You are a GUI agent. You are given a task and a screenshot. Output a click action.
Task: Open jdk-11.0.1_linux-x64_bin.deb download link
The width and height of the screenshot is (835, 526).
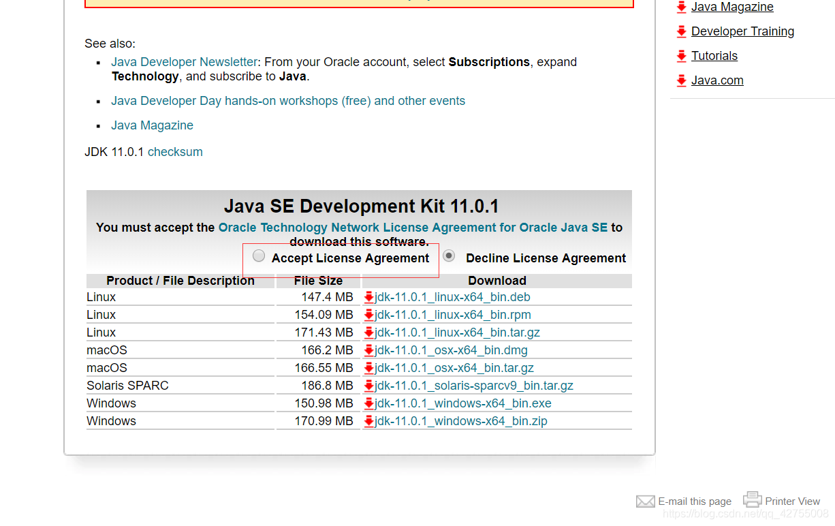pyautogui.click(x=452, y=297)
